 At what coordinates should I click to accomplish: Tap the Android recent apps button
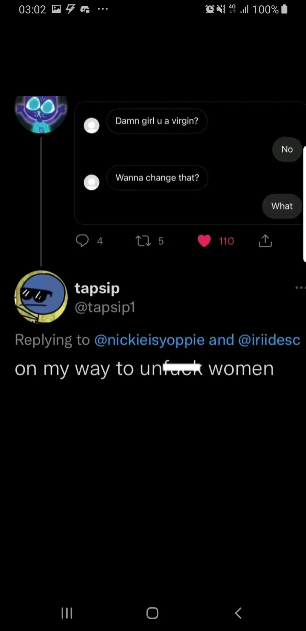[67, 613]
